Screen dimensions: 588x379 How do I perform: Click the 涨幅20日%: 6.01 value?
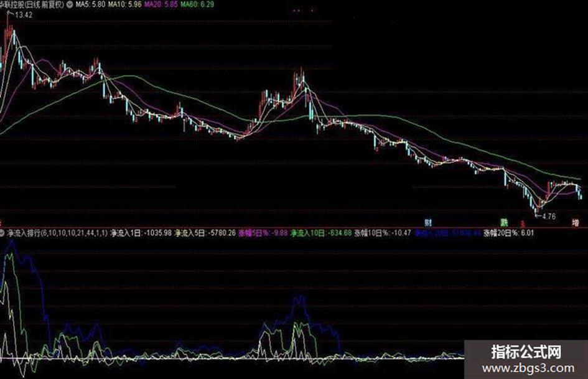tap(508, 233)
